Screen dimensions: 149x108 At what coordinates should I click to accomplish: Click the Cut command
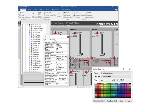click(x=22, y=13)
